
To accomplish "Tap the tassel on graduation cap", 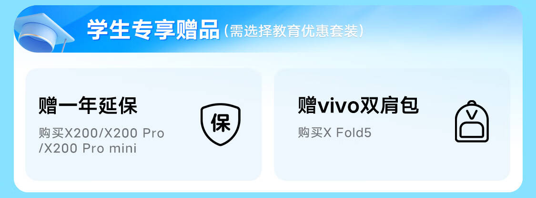I will 64,46.
